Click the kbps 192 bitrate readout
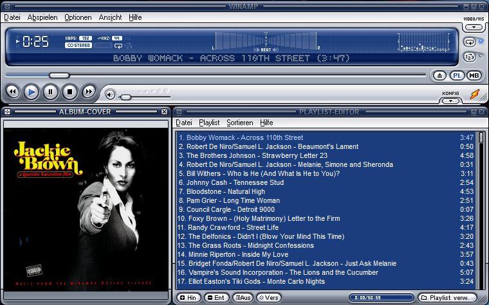 [x=78, y=39]
